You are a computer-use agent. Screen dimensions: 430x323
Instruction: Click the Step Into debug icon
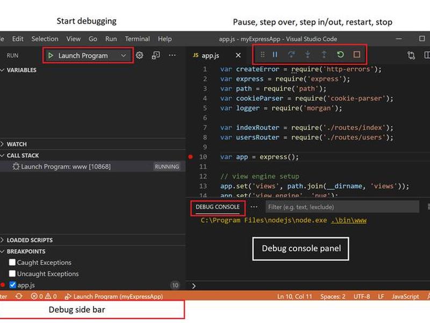[307, 54]
